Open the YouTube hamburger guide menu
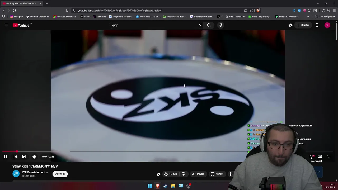Image resolution: width=338 pixels, height=190 pixels. tap(6, 25)
